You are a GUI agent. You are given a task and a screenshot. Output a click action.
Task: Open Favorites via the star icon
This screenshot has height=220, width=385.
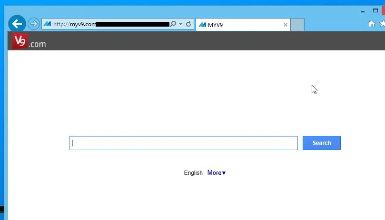382,24
